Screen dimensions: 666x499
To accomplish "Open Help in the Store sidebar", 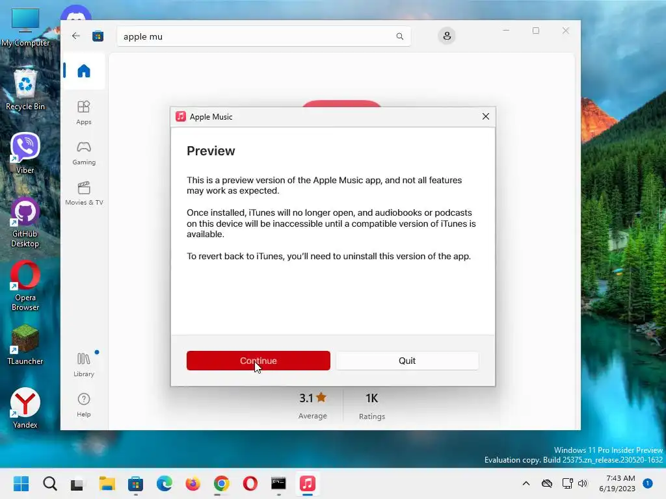I will [x=84, y=405].
